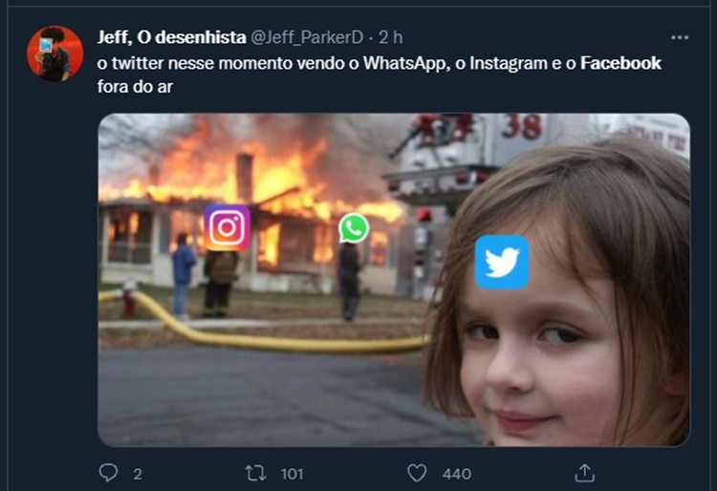
Task: Click the reply count "2"
Action: 138,474
